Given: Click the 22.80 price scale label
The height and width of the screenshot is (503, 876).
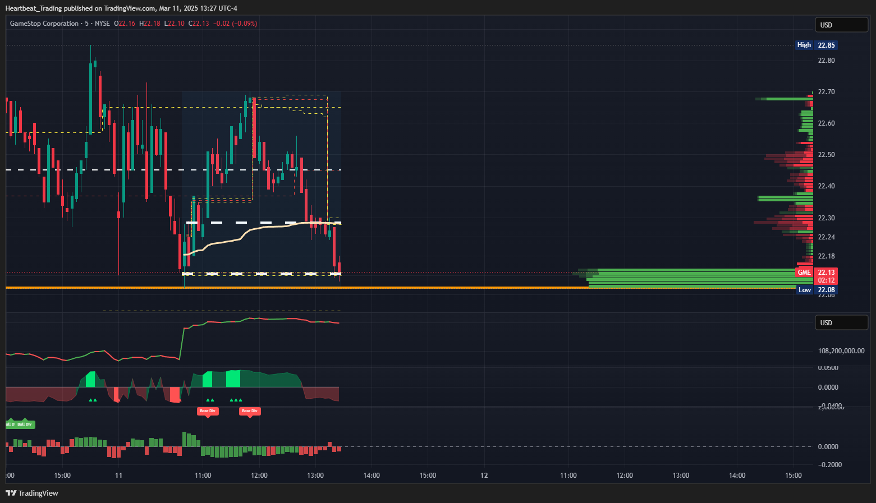Looking at the screenshot, I should click(x=826, y=61).
